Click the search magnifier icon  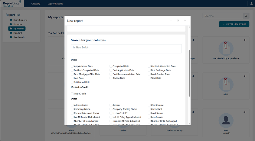click(246, 16)
